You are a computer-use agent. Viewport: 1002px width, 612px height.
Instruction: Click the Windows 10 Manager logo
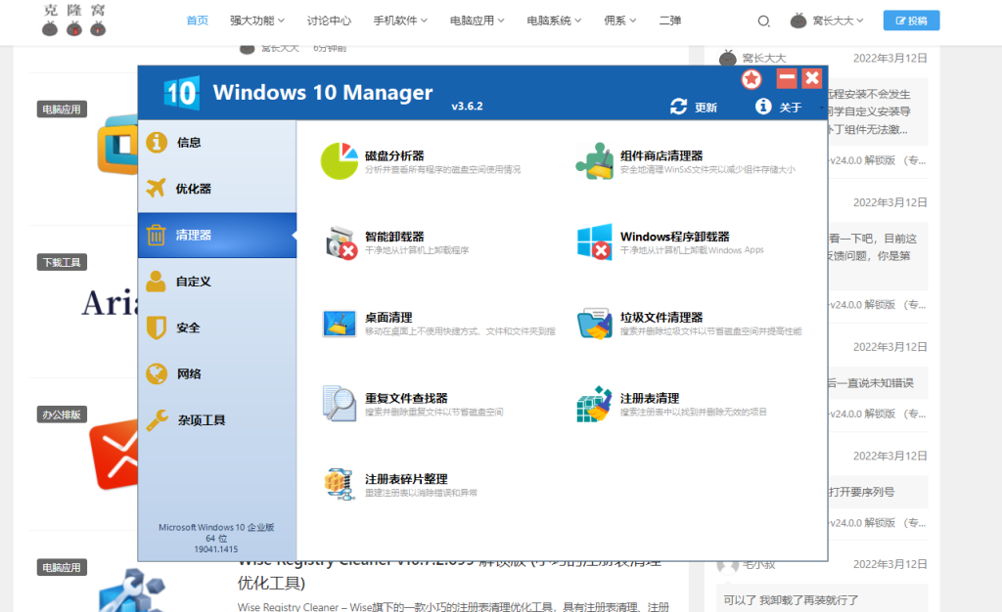181,93
